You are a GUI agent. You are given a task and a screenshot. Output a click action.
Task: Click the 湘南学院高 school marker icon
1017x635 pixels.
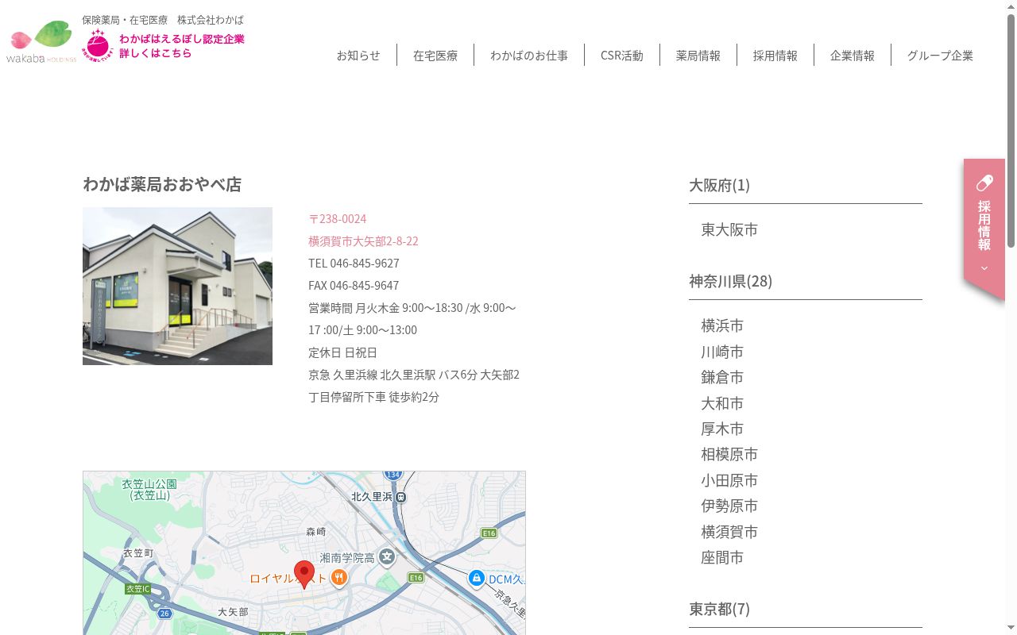pyautogui.click(x=387, y=557)
